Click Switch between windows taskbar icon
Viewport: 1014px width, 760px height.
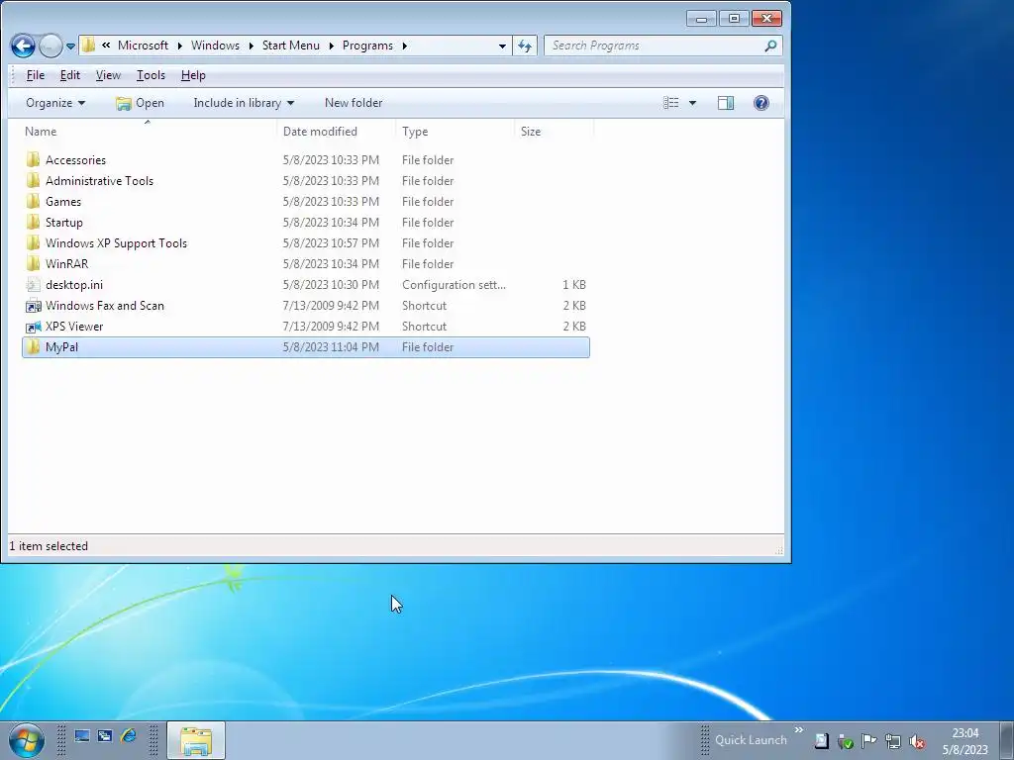pyautogui.click(x=105, y=736)
